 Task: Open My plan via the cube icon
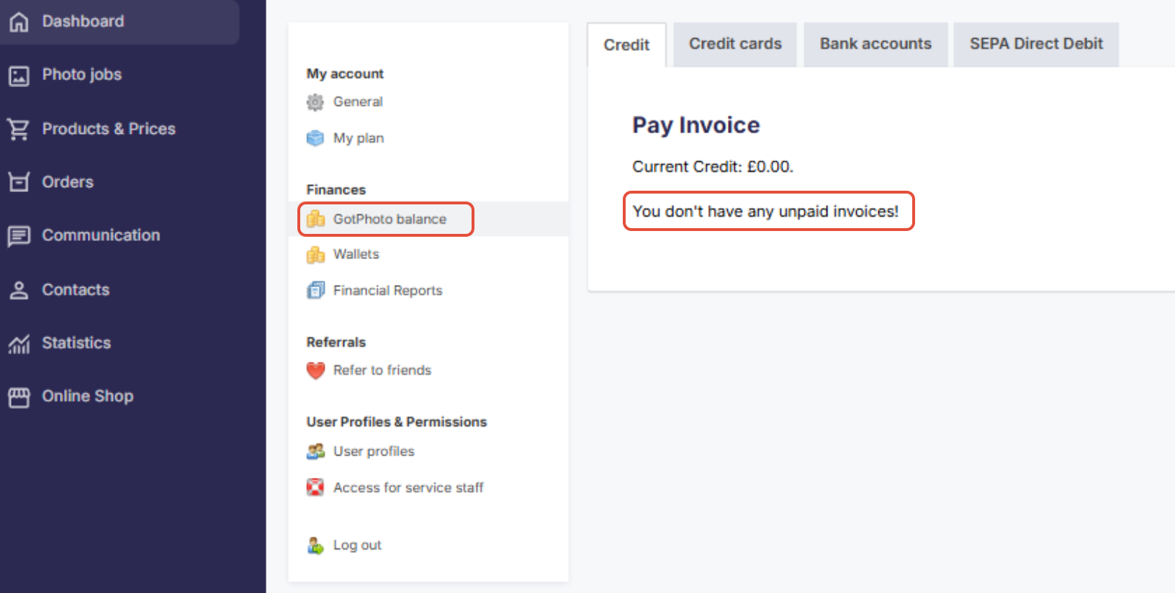[x=315, y=137]
